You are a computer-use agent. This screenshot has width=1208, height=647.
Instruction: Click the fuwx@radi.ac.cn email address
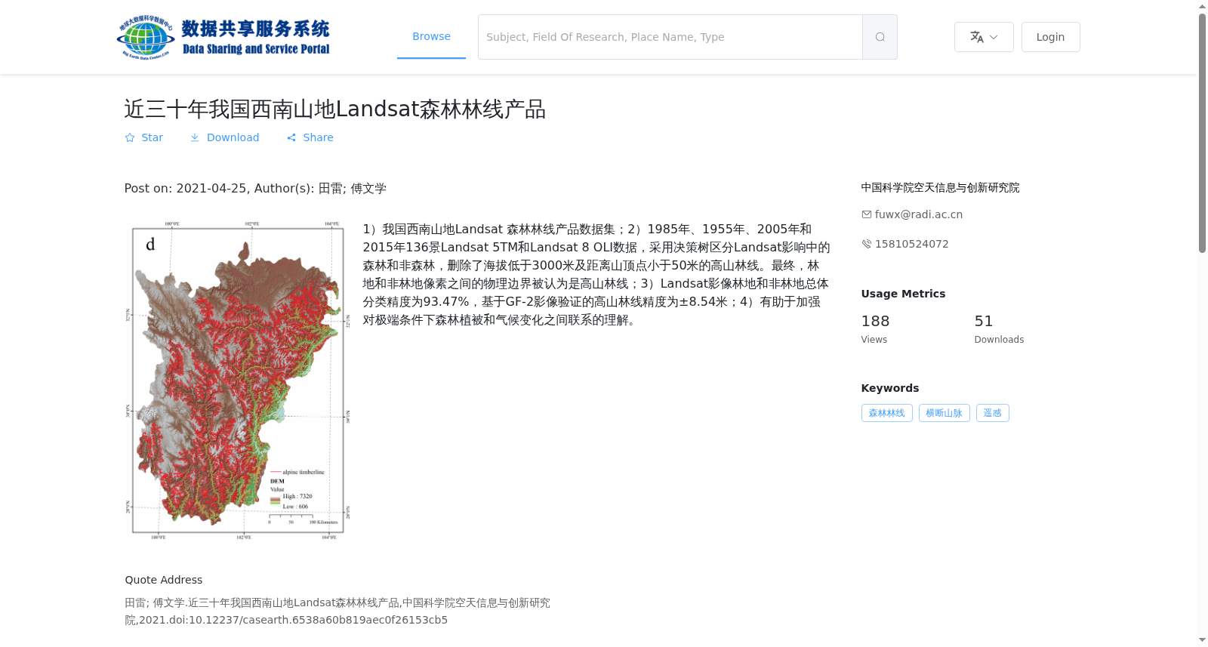(919, 214)
